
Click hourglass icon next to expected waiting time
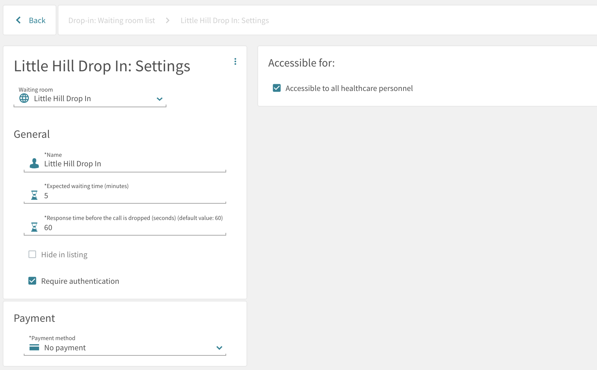click(x=34, y=195)
